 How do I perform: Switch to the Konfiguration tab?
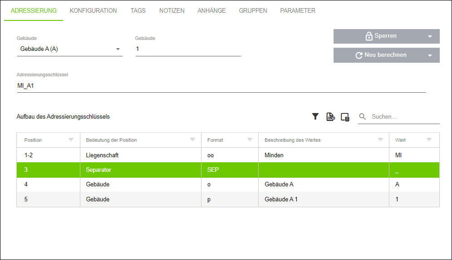coord(93,11)
